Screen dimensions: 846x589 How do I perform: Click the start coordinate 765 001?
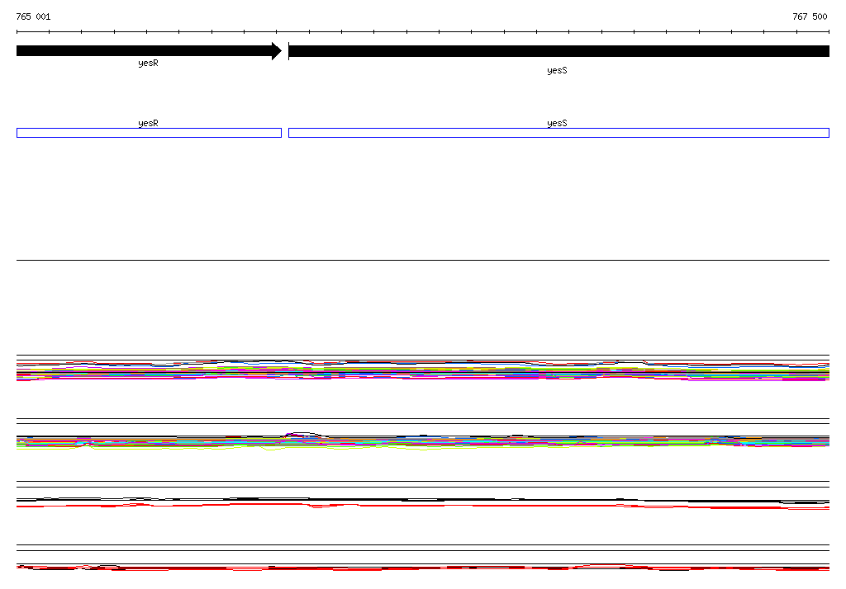(x=33, y=16)
